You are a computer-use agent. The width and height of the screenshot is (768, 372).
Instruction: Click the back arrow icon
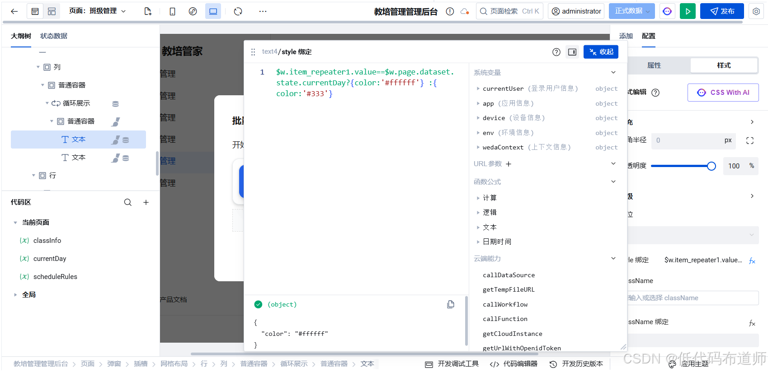click(14, 11)
